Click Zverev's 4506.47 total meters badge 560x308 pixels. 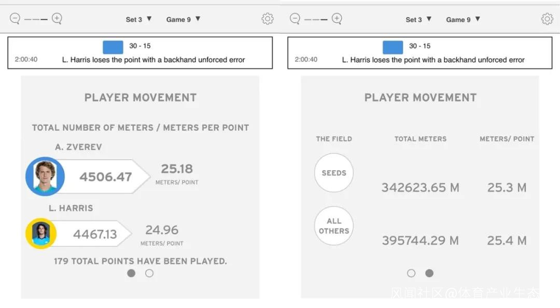[105, 177]
